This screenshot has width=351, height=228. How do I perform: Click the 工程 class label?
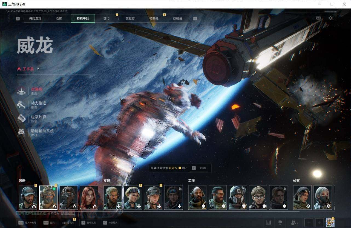click(x=192, y=181)
